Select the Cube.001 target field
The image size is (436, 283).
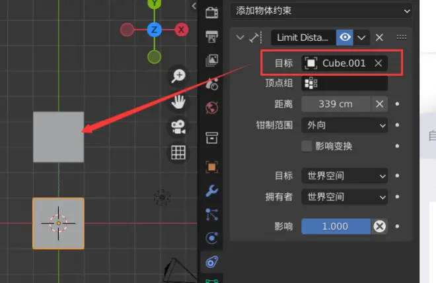345,63
